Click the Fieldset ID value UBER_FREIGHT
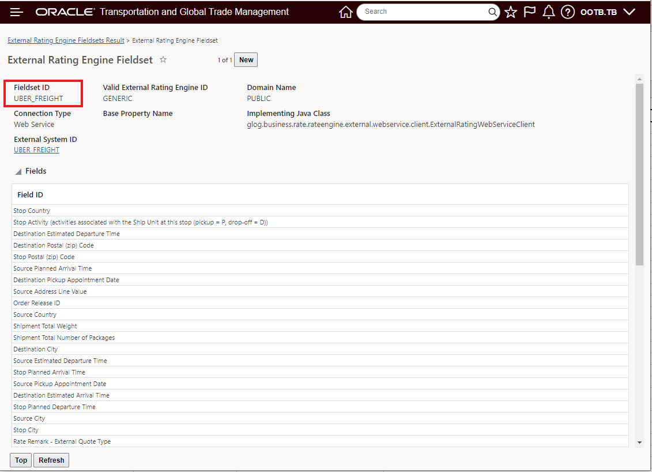 [38, 99]
